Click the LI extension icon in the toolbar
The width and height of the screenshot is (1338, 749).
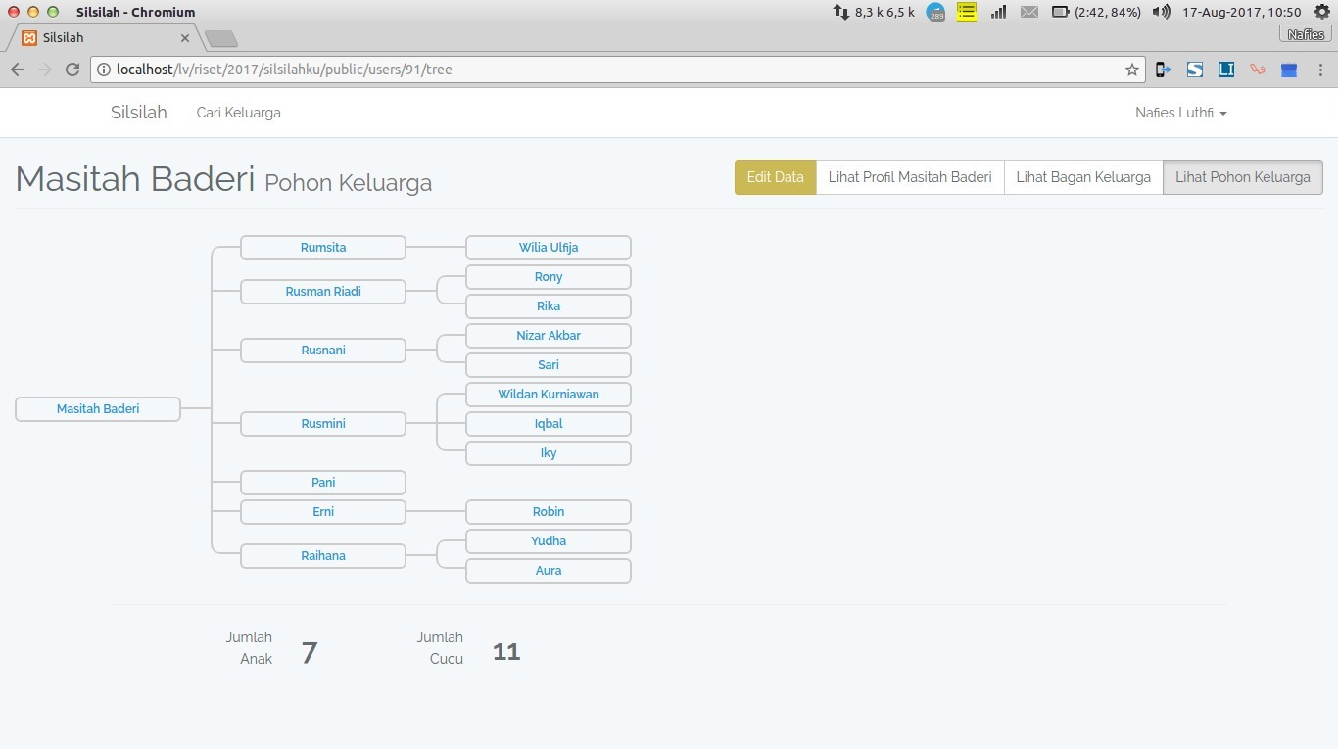1226,70
